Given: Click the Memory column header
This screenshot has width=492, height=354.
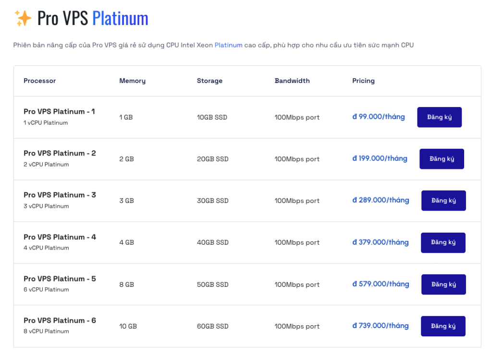Looking at the screenshot, I should [x=132, y=81].
